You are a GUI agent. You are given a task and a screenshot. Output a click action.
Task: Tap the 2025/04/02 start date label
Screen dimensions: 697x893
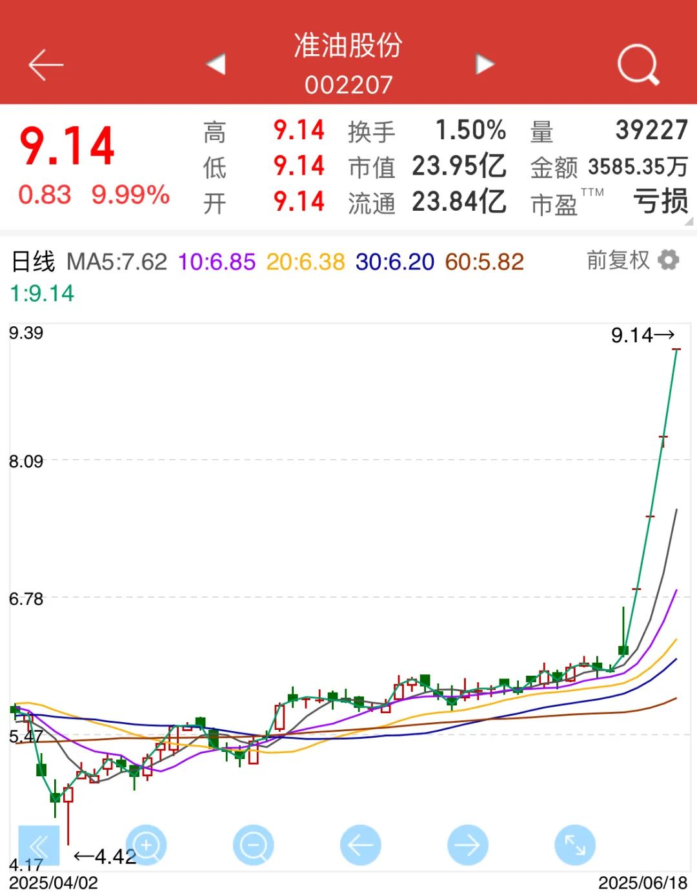(54, 883)
